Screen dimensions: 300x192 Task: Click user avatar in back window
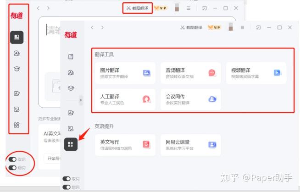pyautogui.click(x=177, y=7)
